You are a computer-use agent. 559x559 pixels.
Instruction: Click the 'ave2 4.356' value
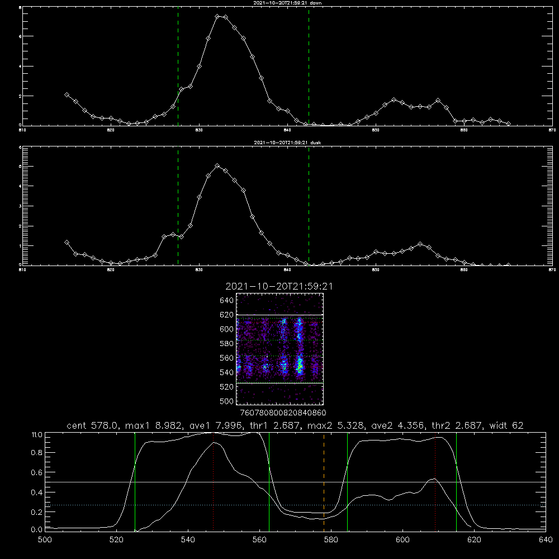click(399, 425)
